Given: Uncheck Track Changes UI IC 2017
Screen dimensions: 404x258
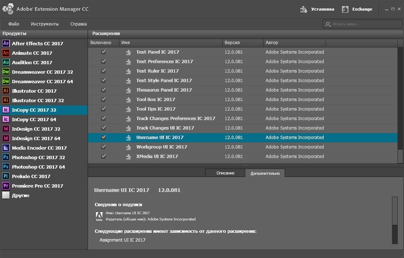Looking at the screenshot, I should click(x=103, y=128).
